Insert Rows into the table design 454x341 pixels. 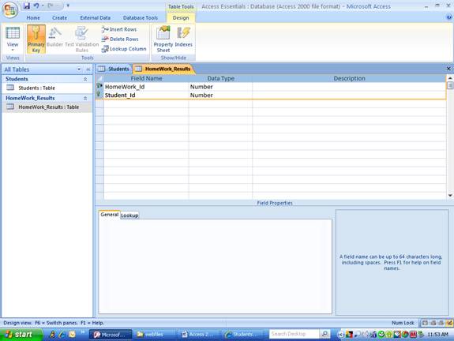point(119,29)
